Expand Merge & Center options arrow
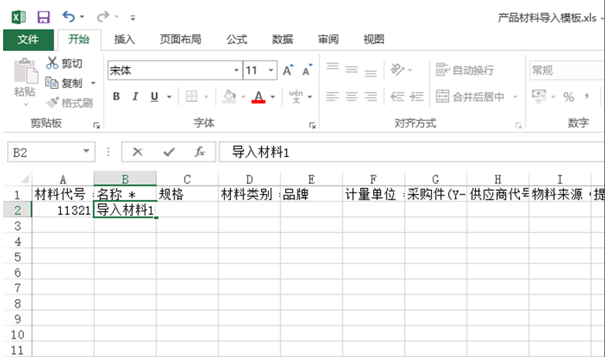 point(515,97)
